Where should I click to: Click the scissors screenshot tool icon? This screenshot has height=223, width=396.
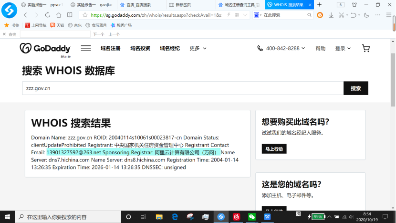pyautogui.click(x=341, y=15)
